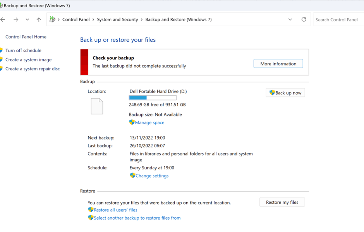The height and width of the screenshot is (232, 364).
Task: Click 'The last backup did not complete successfully'
Action: (x=139, y=66)
